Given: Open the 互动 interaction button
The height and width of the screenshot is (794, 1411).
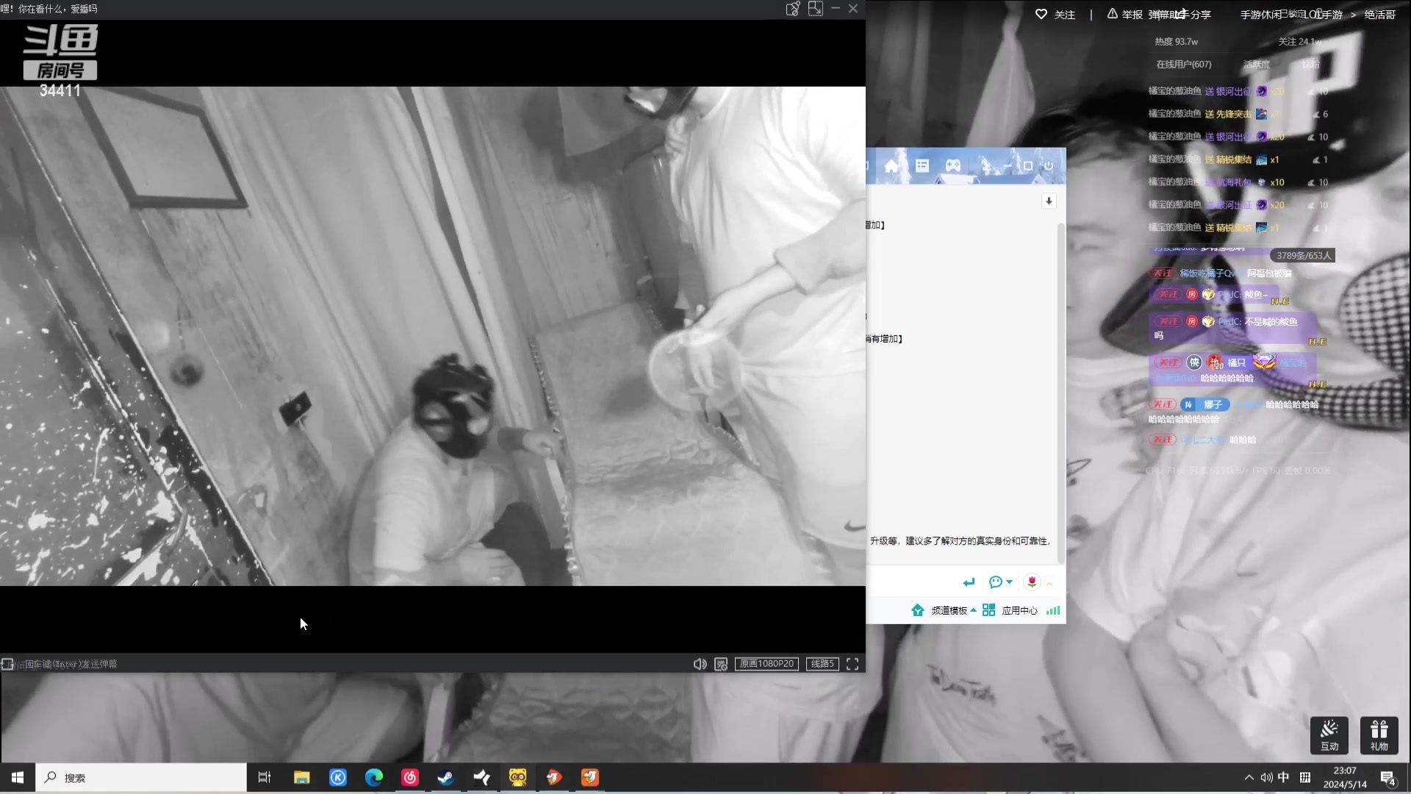Looking at the screenshot, I should point(1329,735).
